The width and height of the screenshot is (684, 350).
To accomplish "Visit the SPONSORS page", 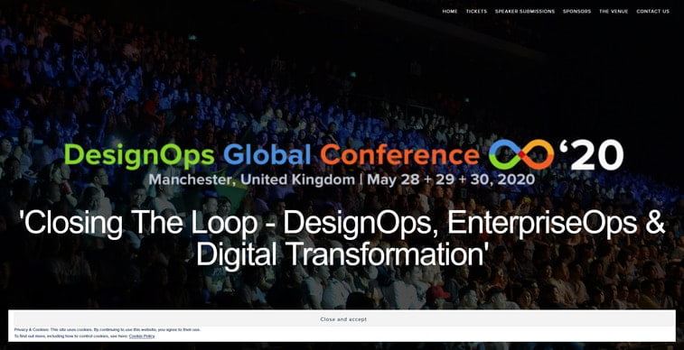I will 576,12.
